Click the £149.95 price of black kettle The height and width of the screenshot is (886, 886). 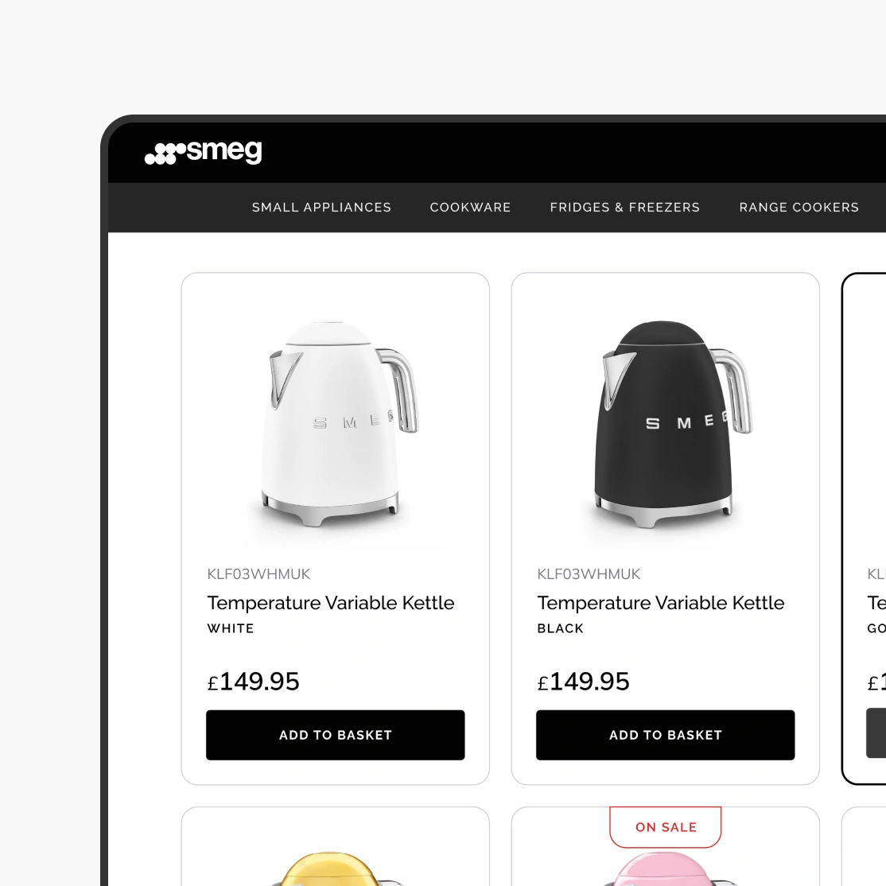[583, 682]
